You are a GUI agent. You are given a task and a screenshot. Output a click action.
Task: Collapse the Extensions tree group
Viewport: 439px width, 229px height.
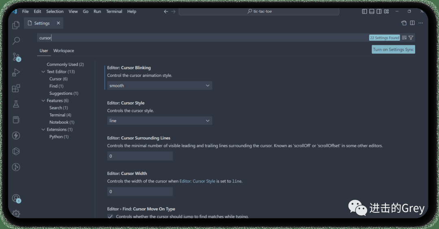pyautogui.click(x=43, y=129)
